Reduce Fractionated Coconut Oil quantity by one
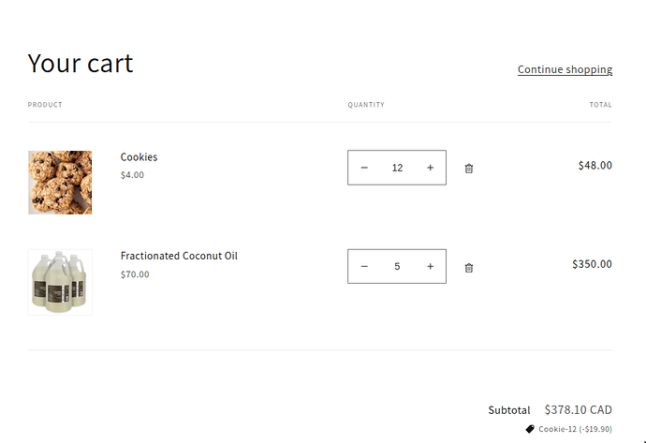646x443 pixels. pos(364,267)
